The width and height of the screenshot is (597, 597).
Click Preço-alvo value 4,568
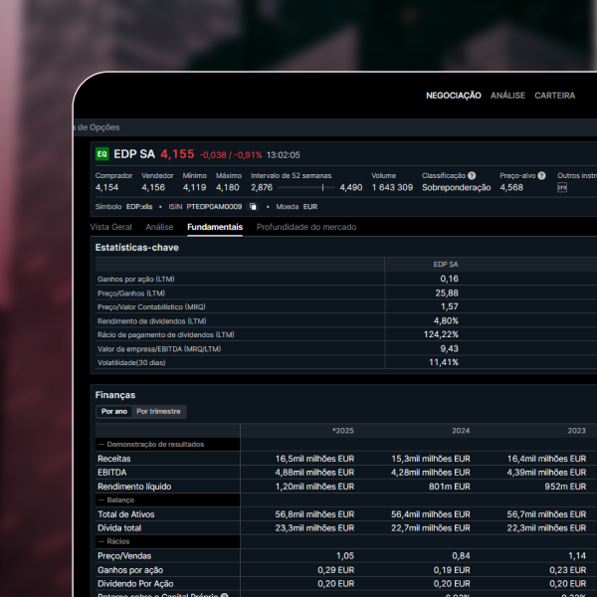(x=511, y=187)
